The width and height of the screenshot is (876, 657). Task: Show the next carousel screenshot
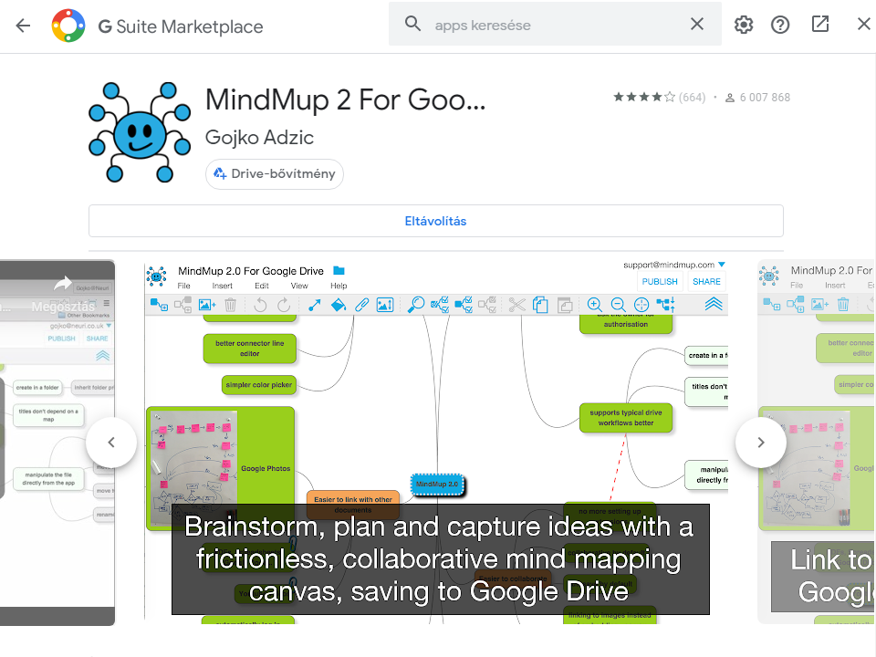(x=761, y=443)
